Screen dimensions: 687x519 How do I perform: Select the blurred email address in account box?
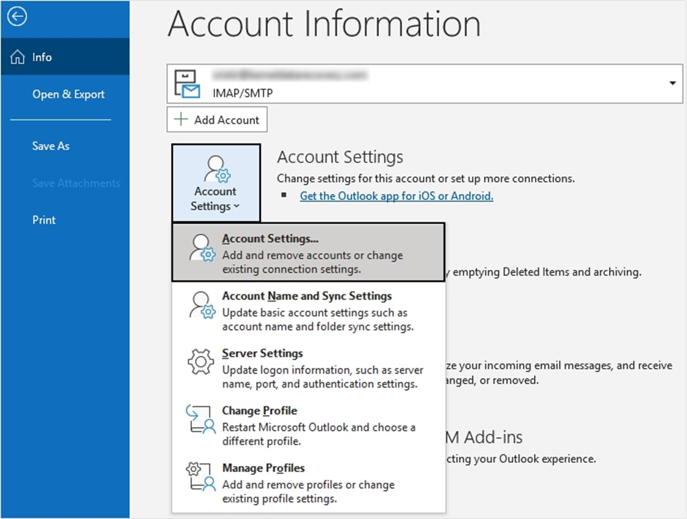point(289,75)
